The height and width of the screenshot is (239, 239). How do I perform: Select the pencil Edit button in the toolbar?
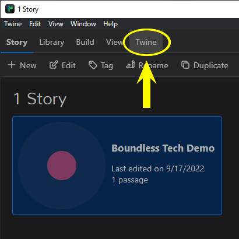click(x=62, y=65)
